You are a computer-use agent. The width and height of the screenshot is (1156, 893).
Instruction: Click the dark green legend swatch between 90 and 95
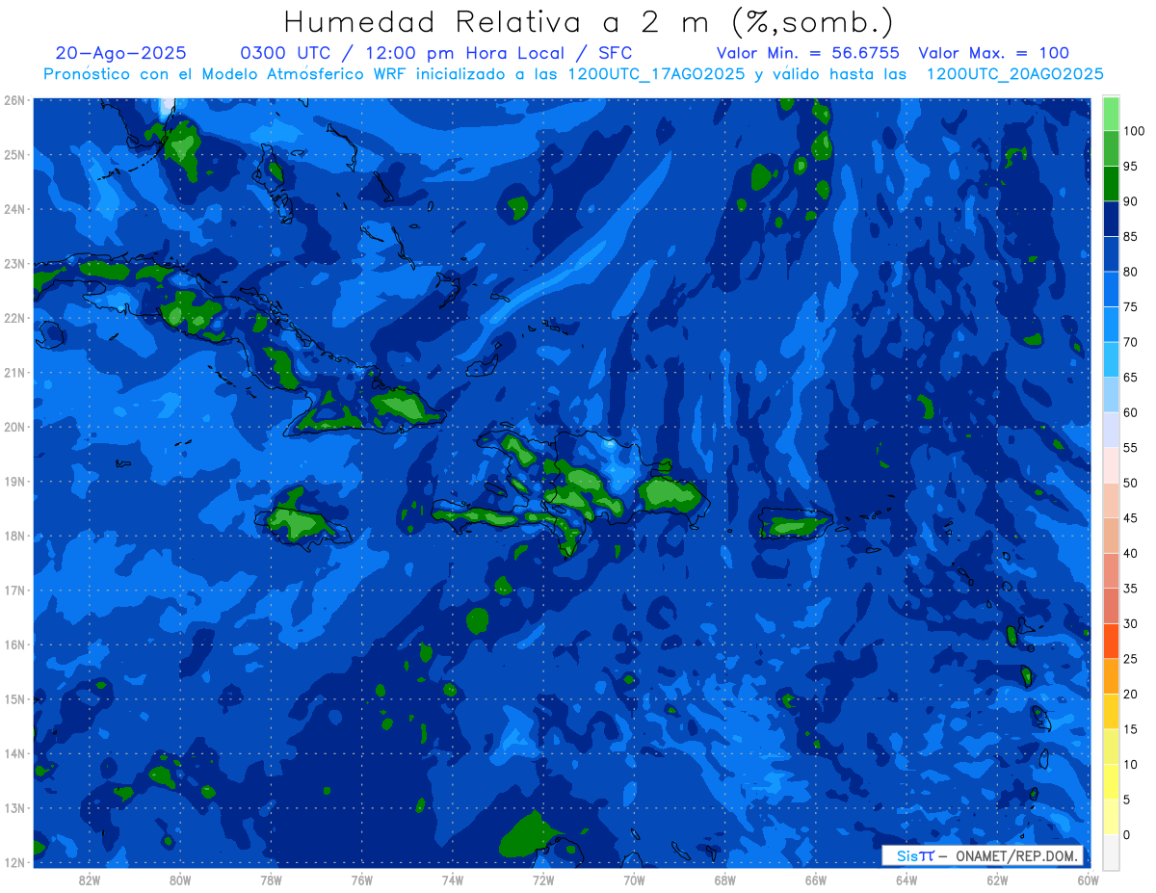pos(1111,184)
